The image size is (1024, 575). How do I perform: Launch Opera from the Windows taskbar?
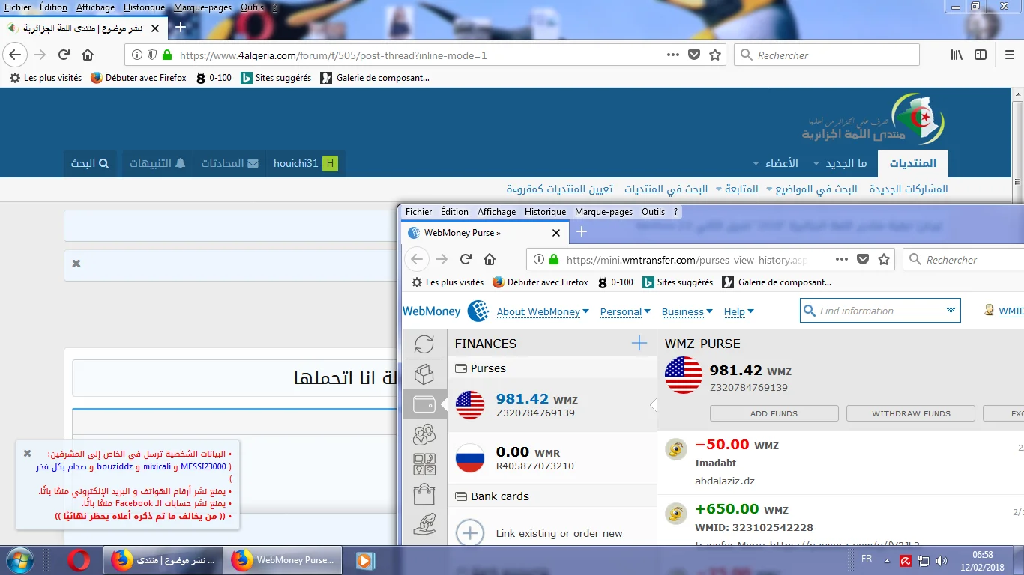tap(78, 560)
